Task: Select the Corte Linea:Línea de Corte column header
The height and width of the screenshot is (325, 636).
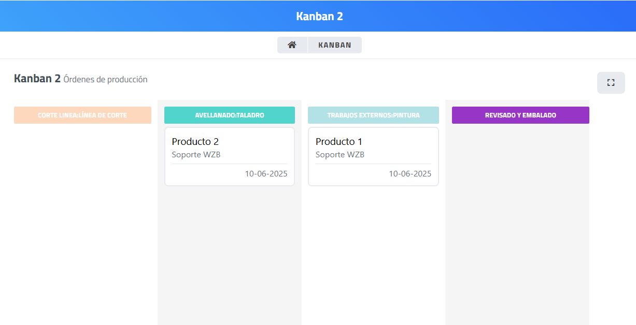Action: (82, 115)
